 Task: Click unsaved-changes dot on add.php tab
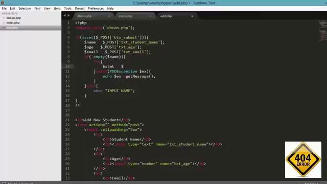pyautogui.click(x=192, y=16)
